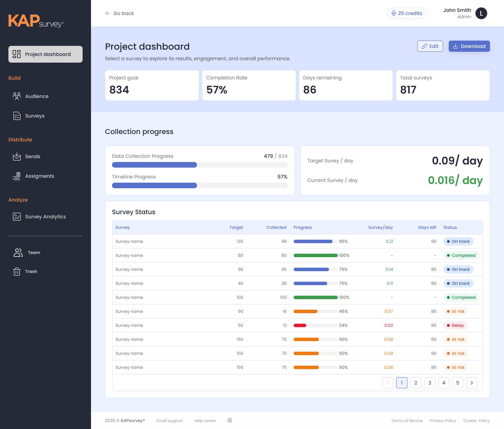Click the Sends inbox icon

(16, 156)
